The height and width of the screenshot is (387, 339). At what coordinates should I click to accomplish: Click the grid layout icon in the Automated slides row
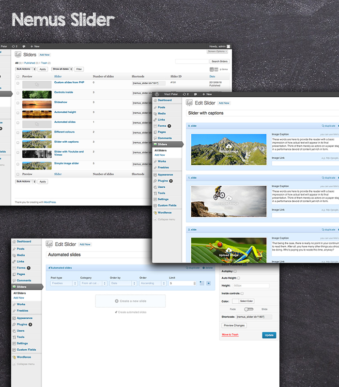[202, 283]
